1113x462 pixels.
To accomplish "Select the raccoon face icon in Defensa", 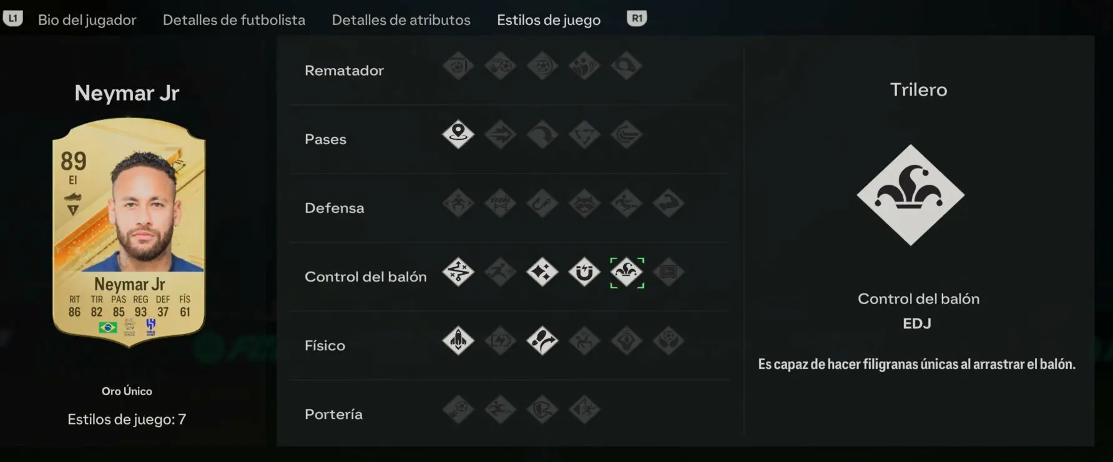I will [x=584, y=204].
